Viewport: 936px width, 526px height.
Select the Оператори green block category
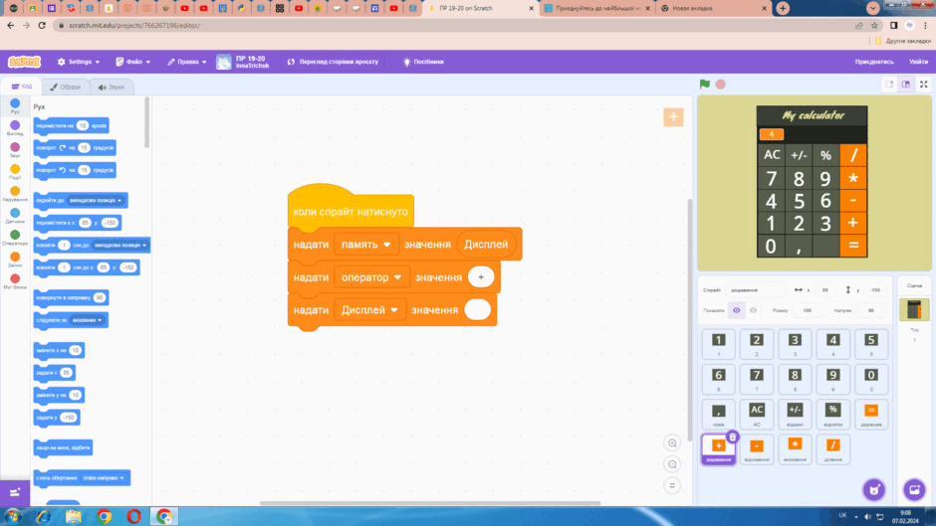(x=15, y=238)
